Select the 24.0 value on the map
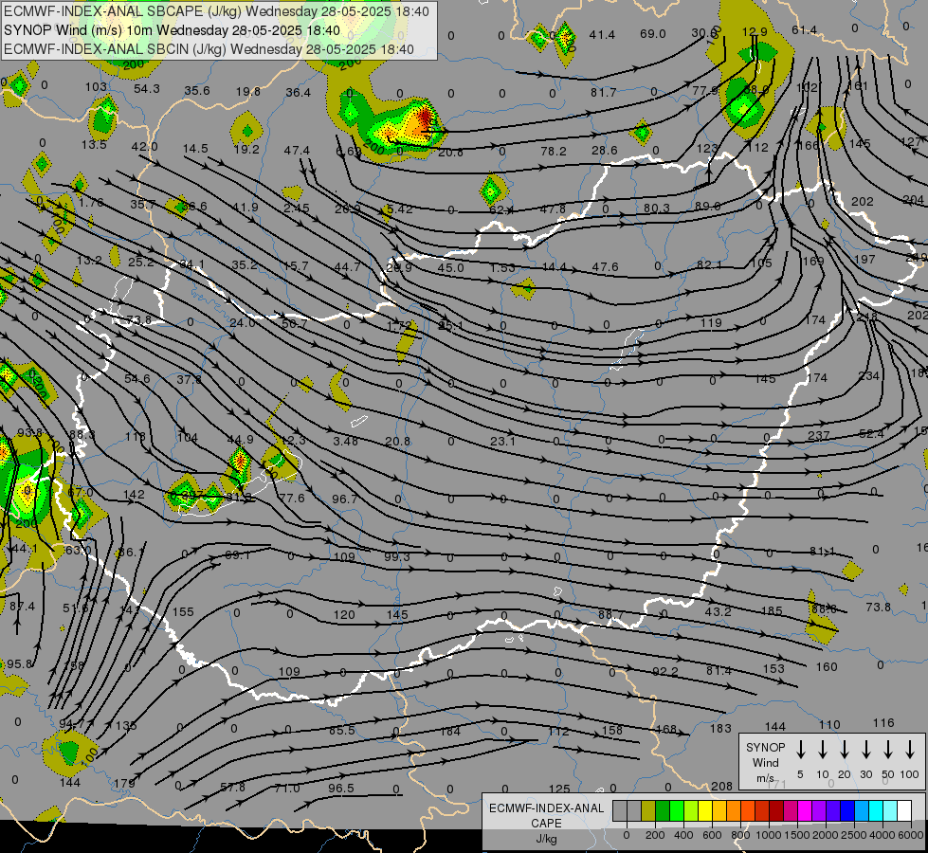Image resolution: width=928 pixels, height=853 pixels. point(242,323)
